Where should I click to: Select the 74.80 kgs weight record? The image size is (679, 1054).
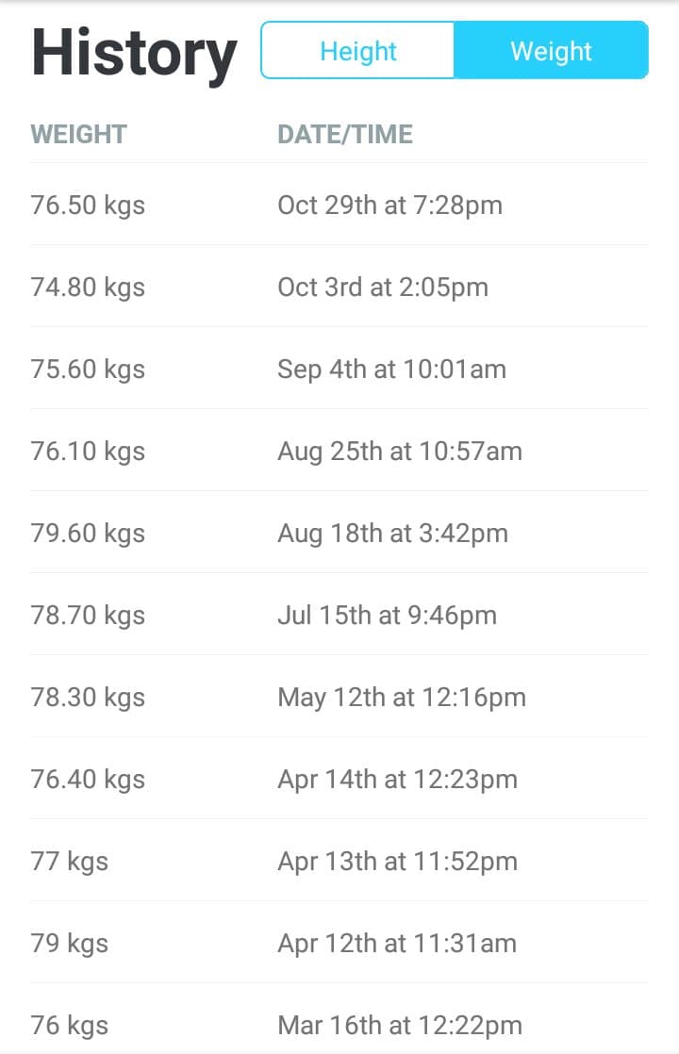click(339, 287)
